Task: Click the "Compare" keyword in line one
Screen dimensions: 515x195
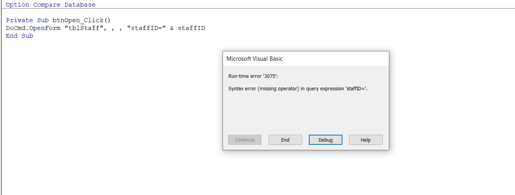Action: [x=46, y=5]
